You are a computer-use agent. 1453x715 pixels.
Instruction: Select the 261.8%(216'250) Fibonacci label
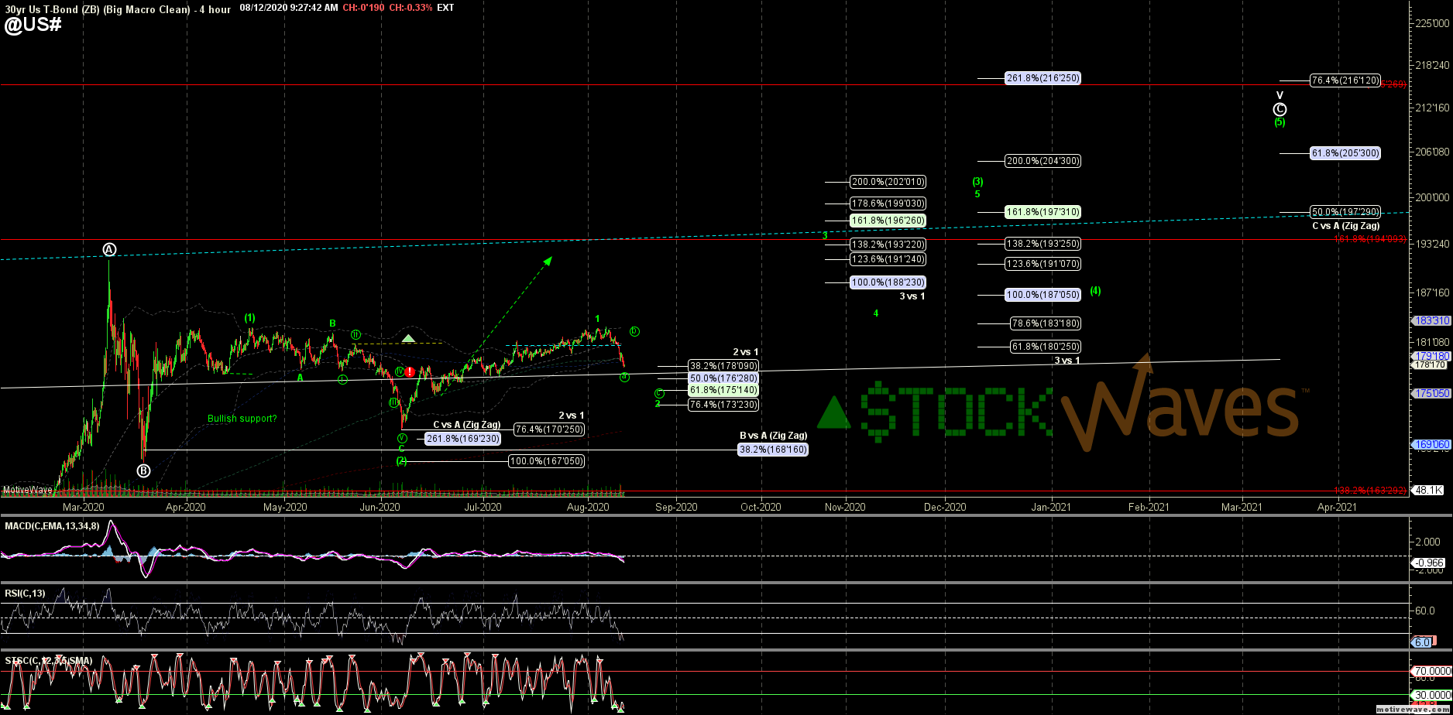[x=1043, y=78]
